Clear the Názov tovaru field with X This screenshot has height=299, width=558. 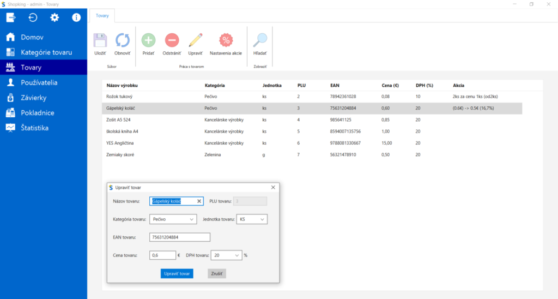click(x=199, y=201)
